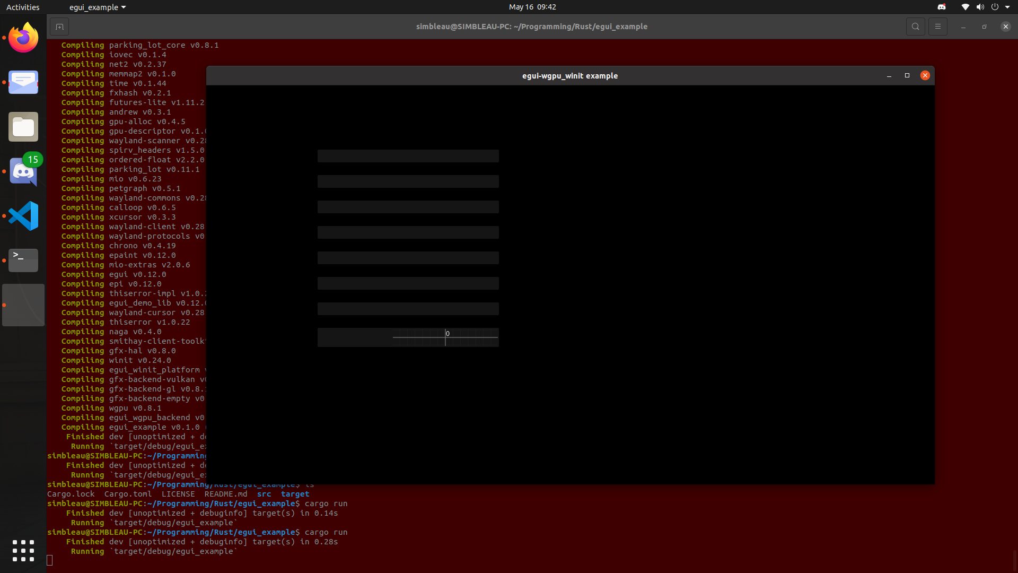
Task: Click the window preview thumbnail at dock bottom
Action: pos(23,305)
